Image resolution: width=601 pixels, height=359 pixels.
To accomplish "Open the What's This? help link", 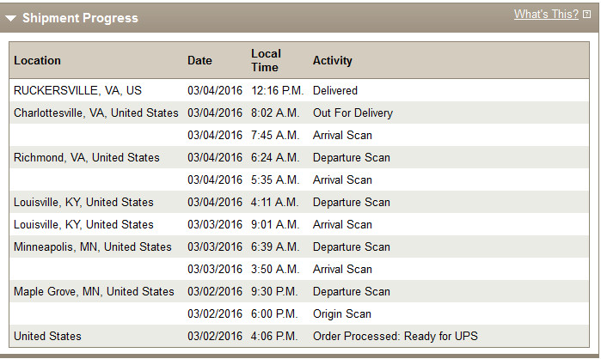I will [546, 14].
